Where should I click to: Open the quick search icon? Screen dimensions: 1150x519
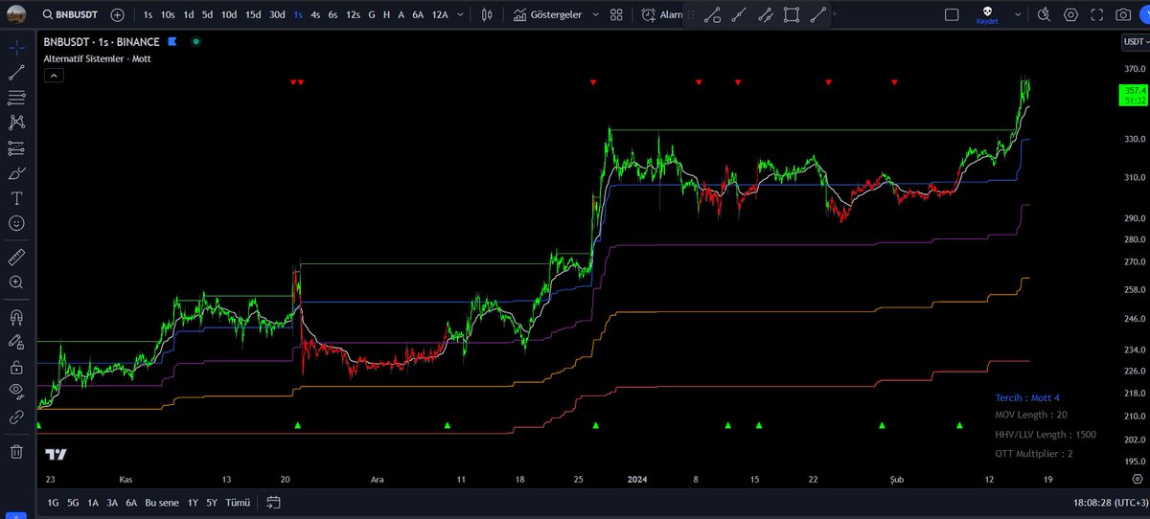[1045, 15]
